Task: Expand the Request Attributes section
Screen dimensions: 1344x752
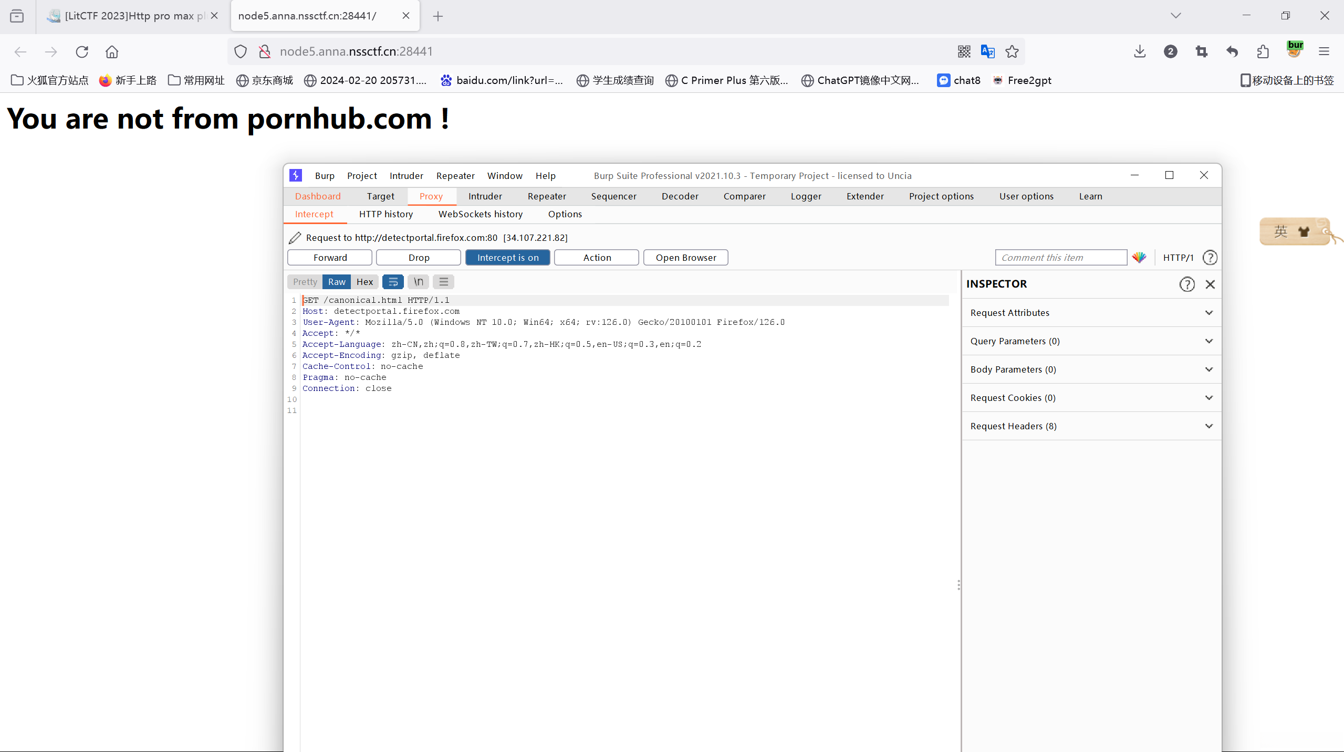Action: (x=1091, y=313)
